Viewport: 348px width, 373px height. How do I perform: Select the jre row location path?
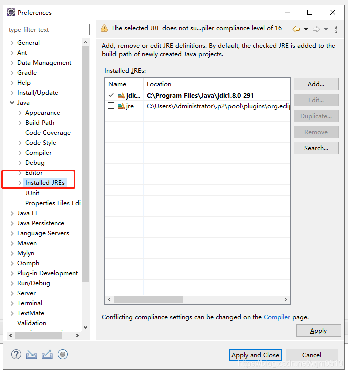click(x=218, y=106)
